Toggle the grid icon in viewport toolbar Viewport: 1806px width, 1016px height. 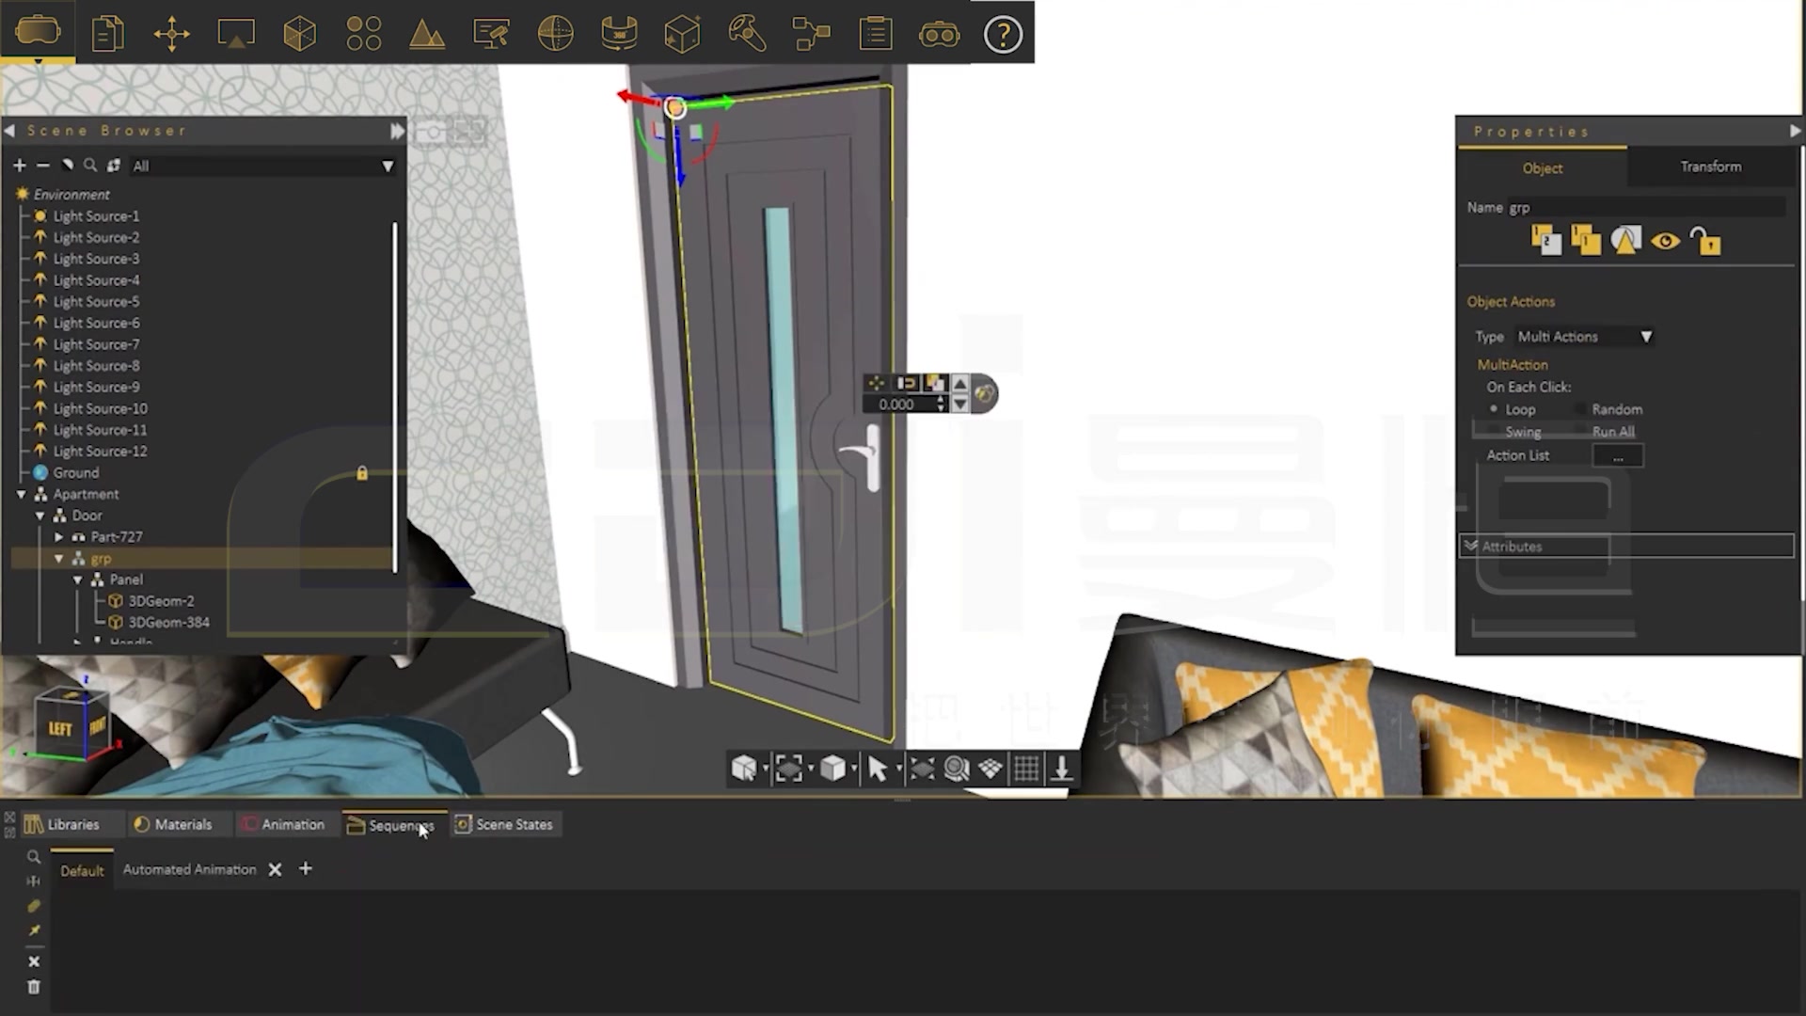(1026, 770)
